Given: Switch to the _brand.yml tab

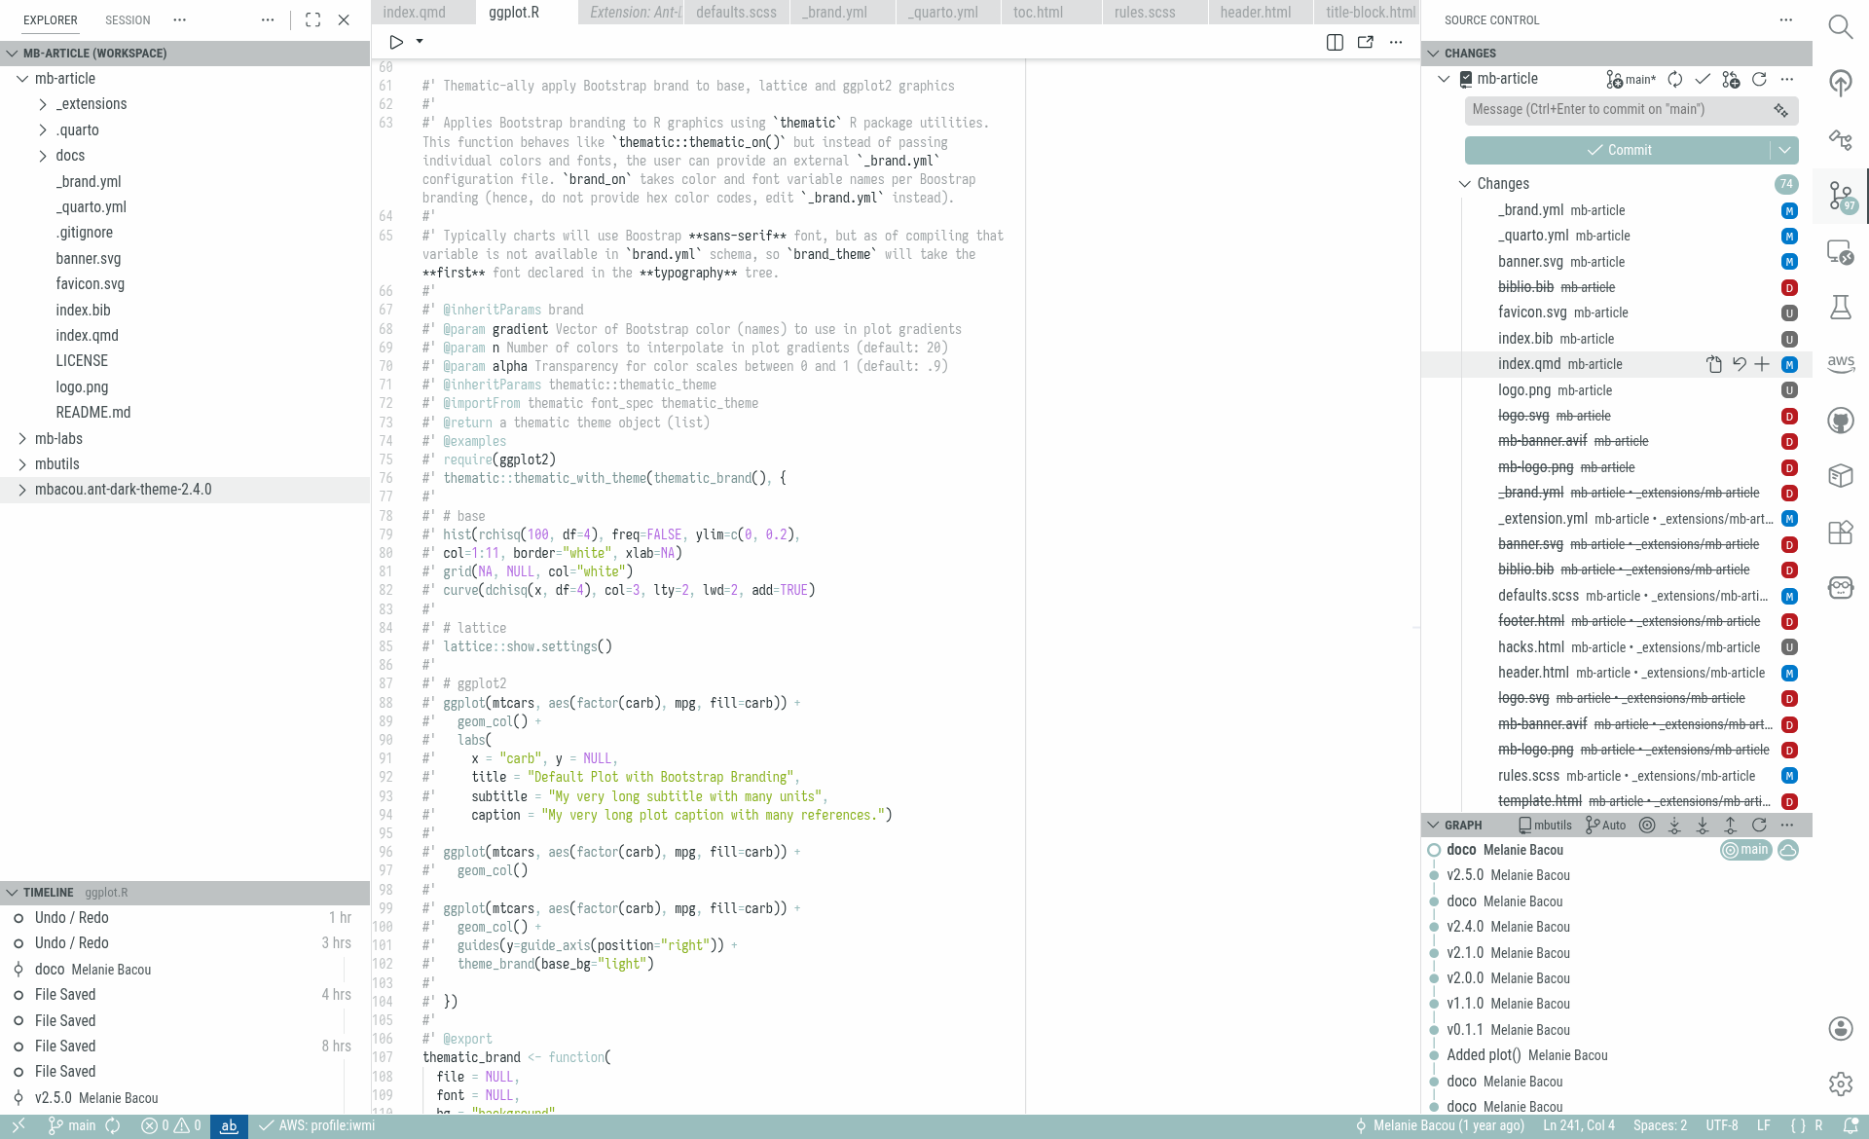Looking at the screenshot, I should pyautogui.click(x=835, y=13).
